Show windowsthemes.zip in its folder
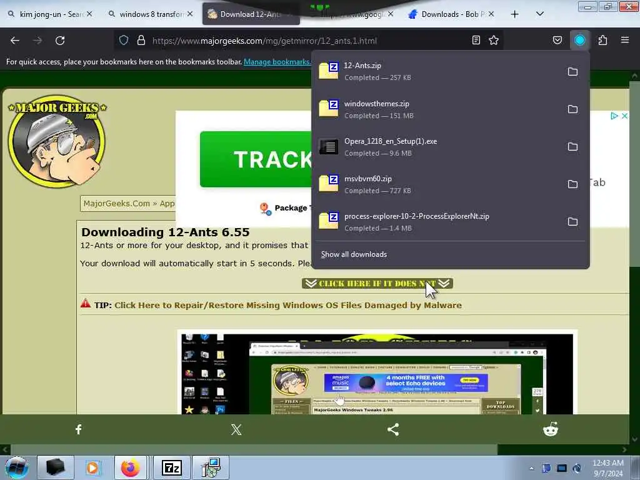The width and height of the screenshot is (640, 480). [572, 109]
